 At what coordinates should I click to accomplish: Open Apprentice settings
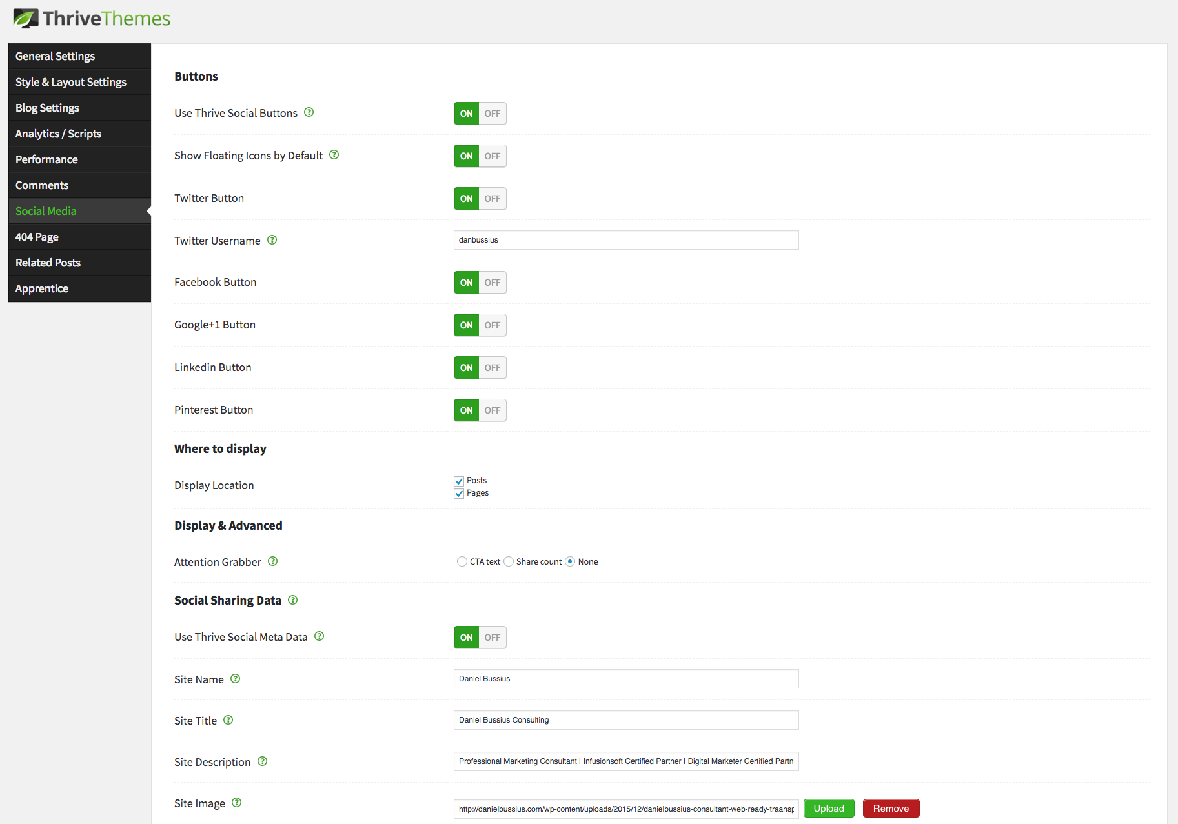pos(79,288)
